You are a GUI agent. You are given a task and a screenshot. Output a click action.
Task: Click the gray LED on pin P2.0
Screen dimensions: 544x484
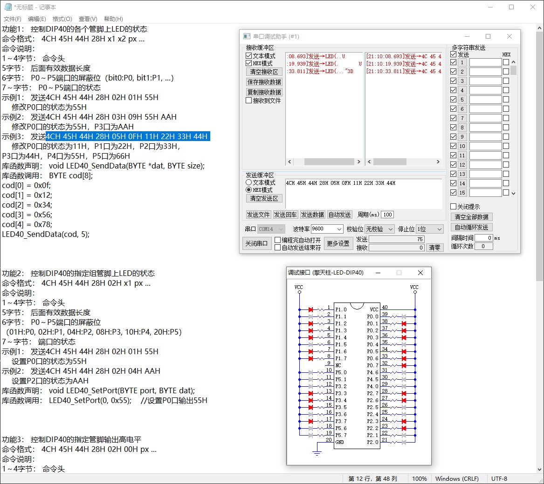tap(404, 442)
